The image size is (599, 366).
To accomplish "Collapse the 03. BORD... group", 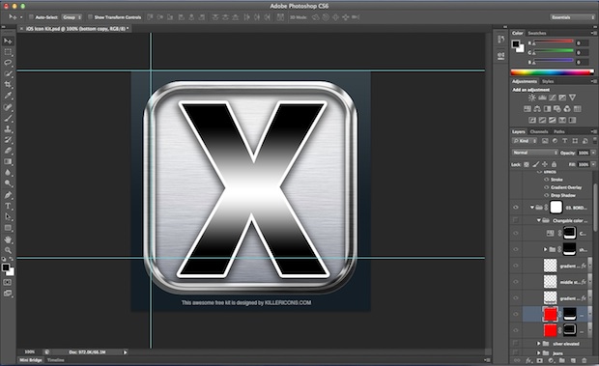I will tap(532, 208).
